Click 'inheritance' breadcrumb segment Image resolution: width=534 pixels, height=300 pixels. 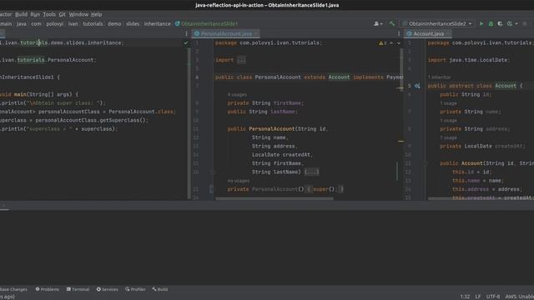pos(158,24)
